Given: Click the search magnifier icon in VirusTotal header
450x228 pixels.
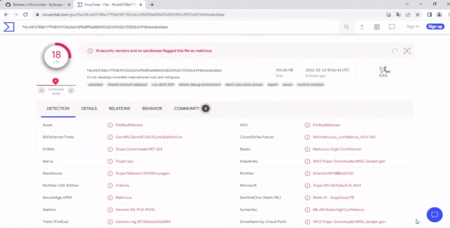Looking at the screenshot, I should click(346, 27).
